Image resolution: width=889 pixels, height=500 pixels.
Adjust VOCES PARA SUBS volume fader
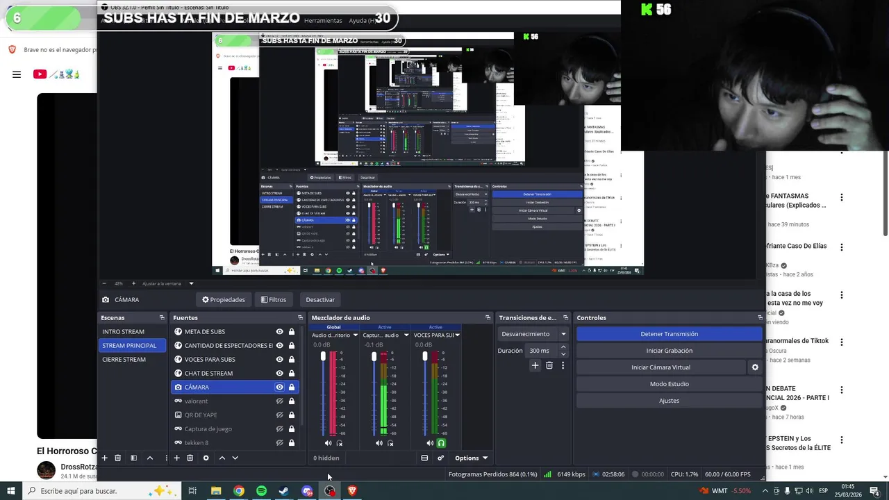[x=424, y=356]
